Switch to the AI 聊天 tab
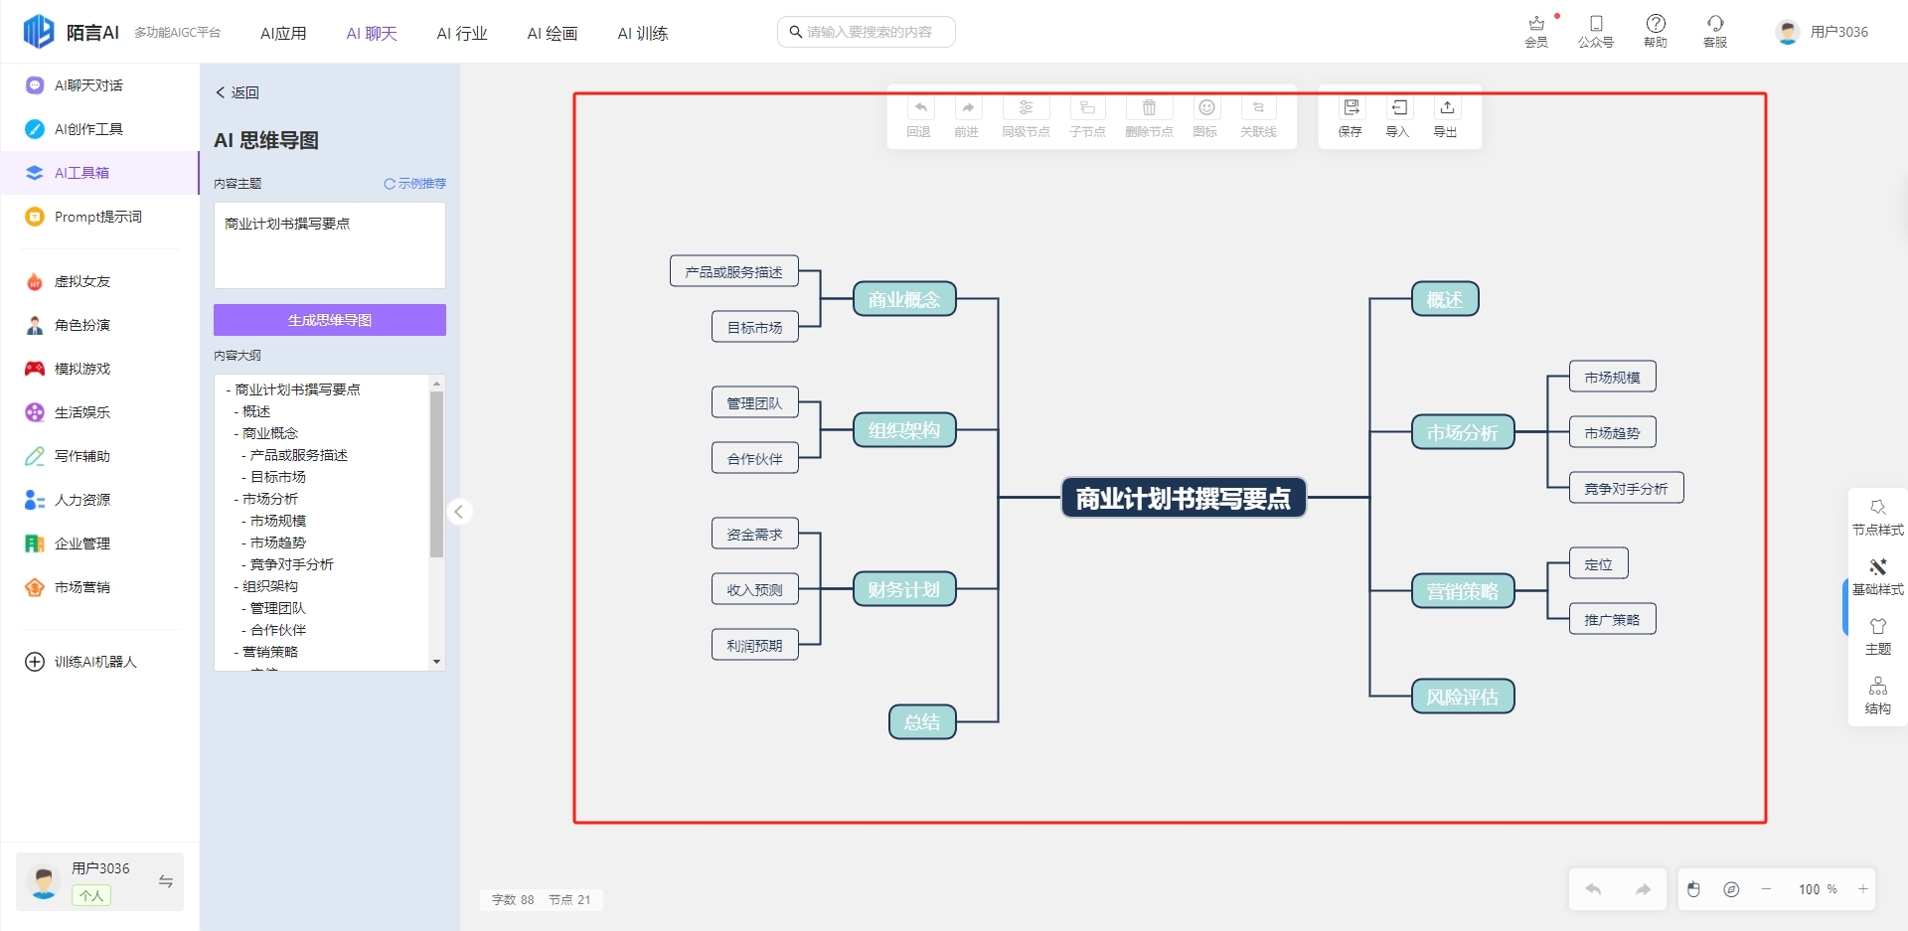The width and height of the screenshot is (1908, 931). (x=372, y=33)
